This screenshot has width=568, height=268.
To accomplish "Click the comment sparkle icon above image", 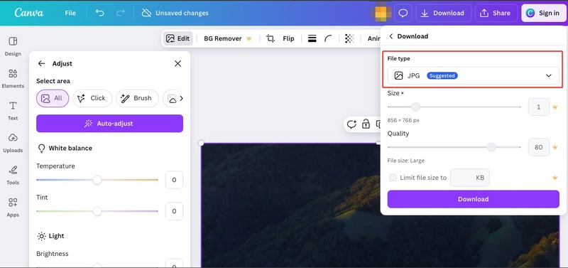I will tap(351, 124).
